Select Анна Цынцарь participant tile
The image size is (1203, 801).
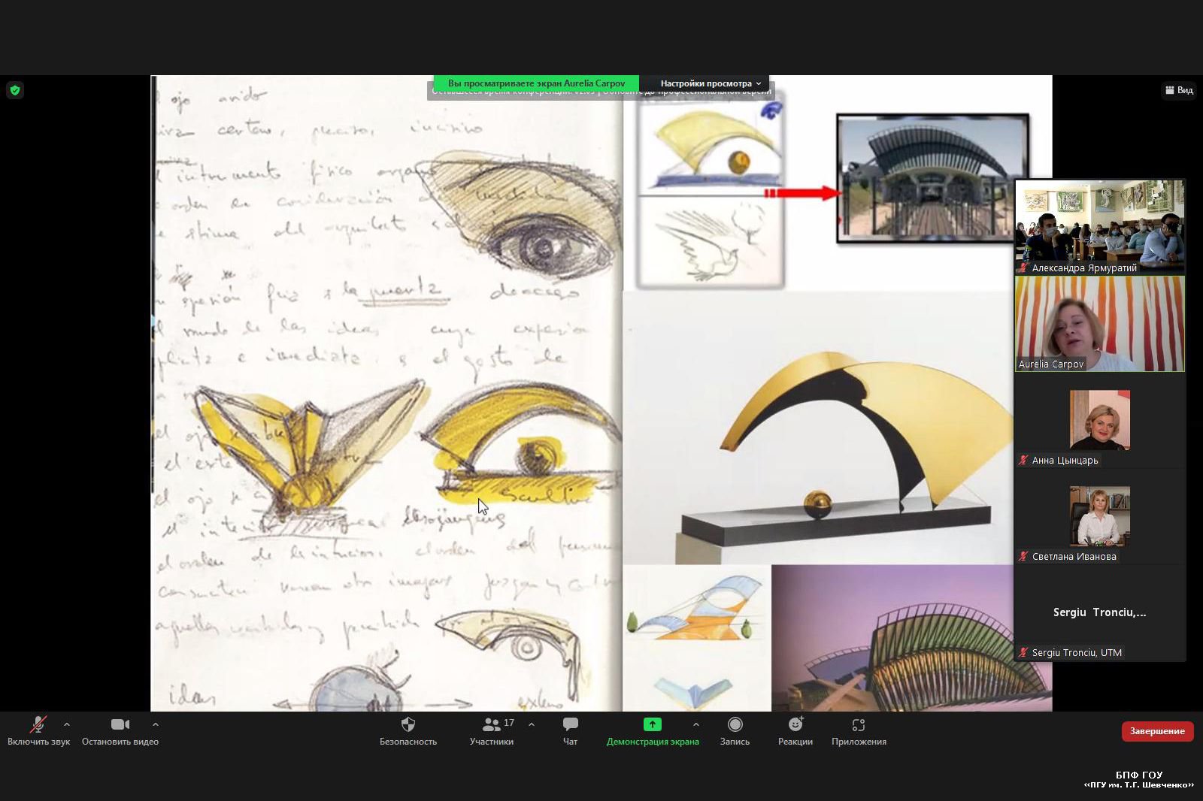pyautogui.click(x=1100, y=421)
